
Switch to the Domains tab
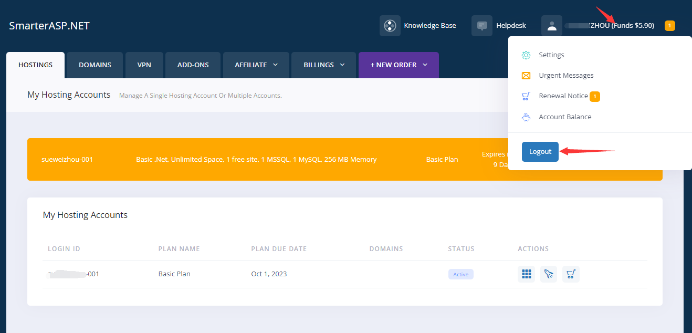(95, 65)
